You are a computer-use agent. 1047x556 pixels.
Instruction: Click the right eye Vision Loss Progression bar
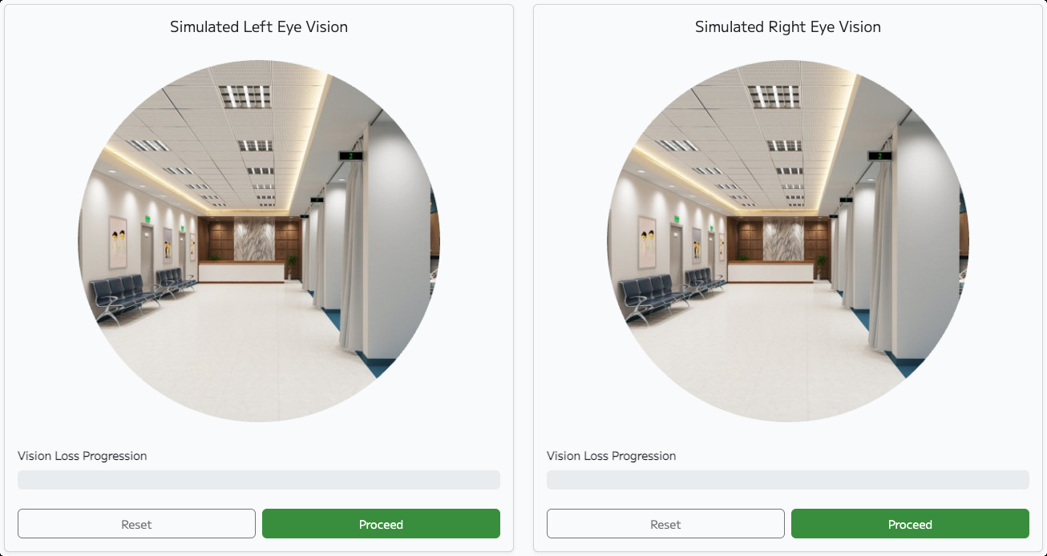[788, 480]
